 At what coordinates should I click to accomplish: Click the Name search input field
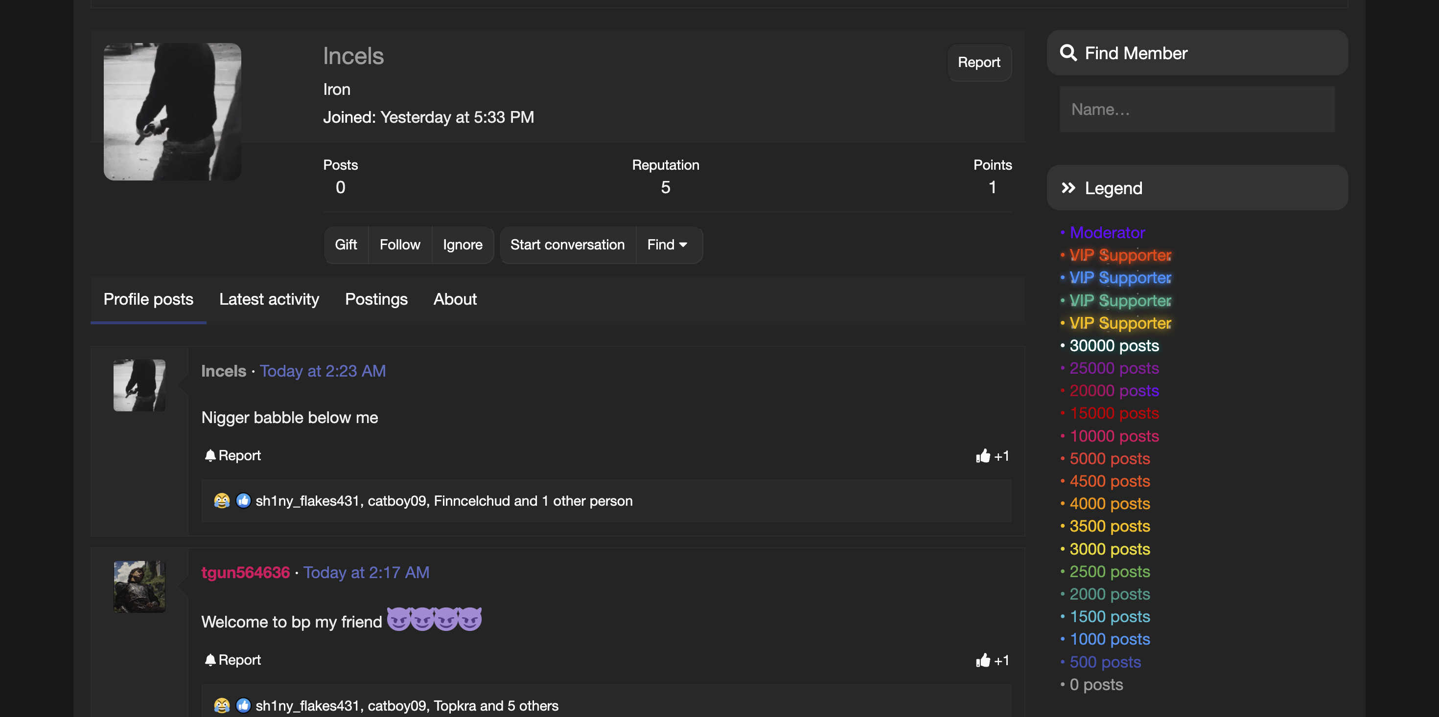(1197, 109)
